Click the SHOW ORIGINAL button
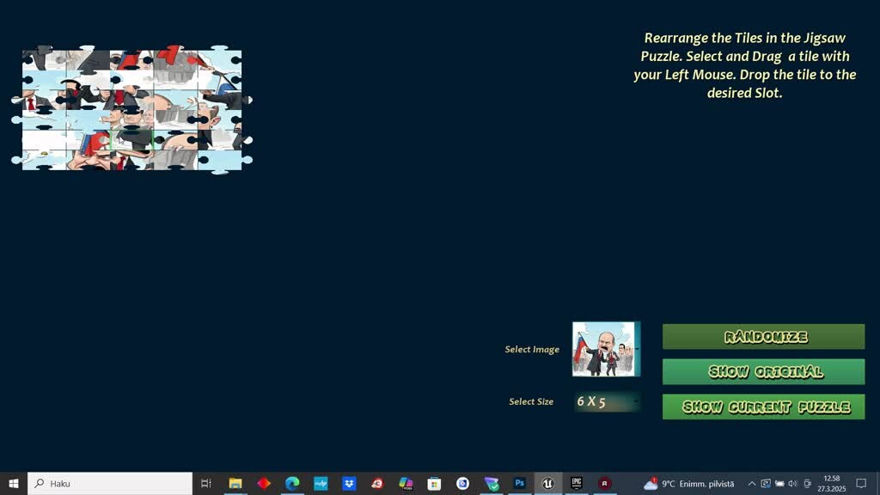 pos(763,372)
